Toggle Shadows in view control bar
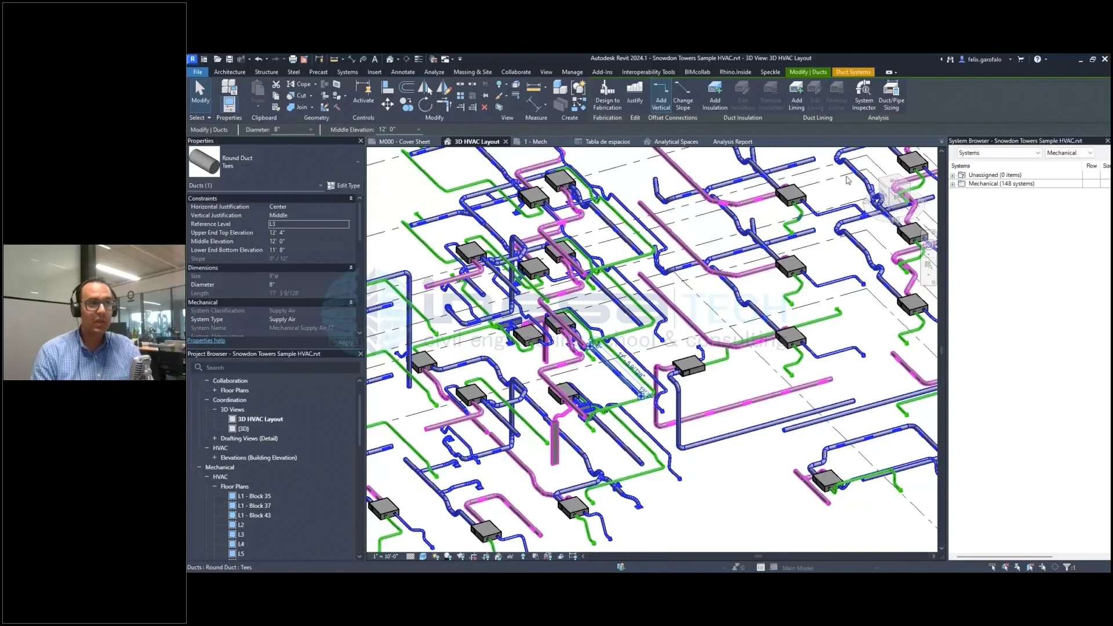Viewport: 1113px width, 626px height. 448,556
